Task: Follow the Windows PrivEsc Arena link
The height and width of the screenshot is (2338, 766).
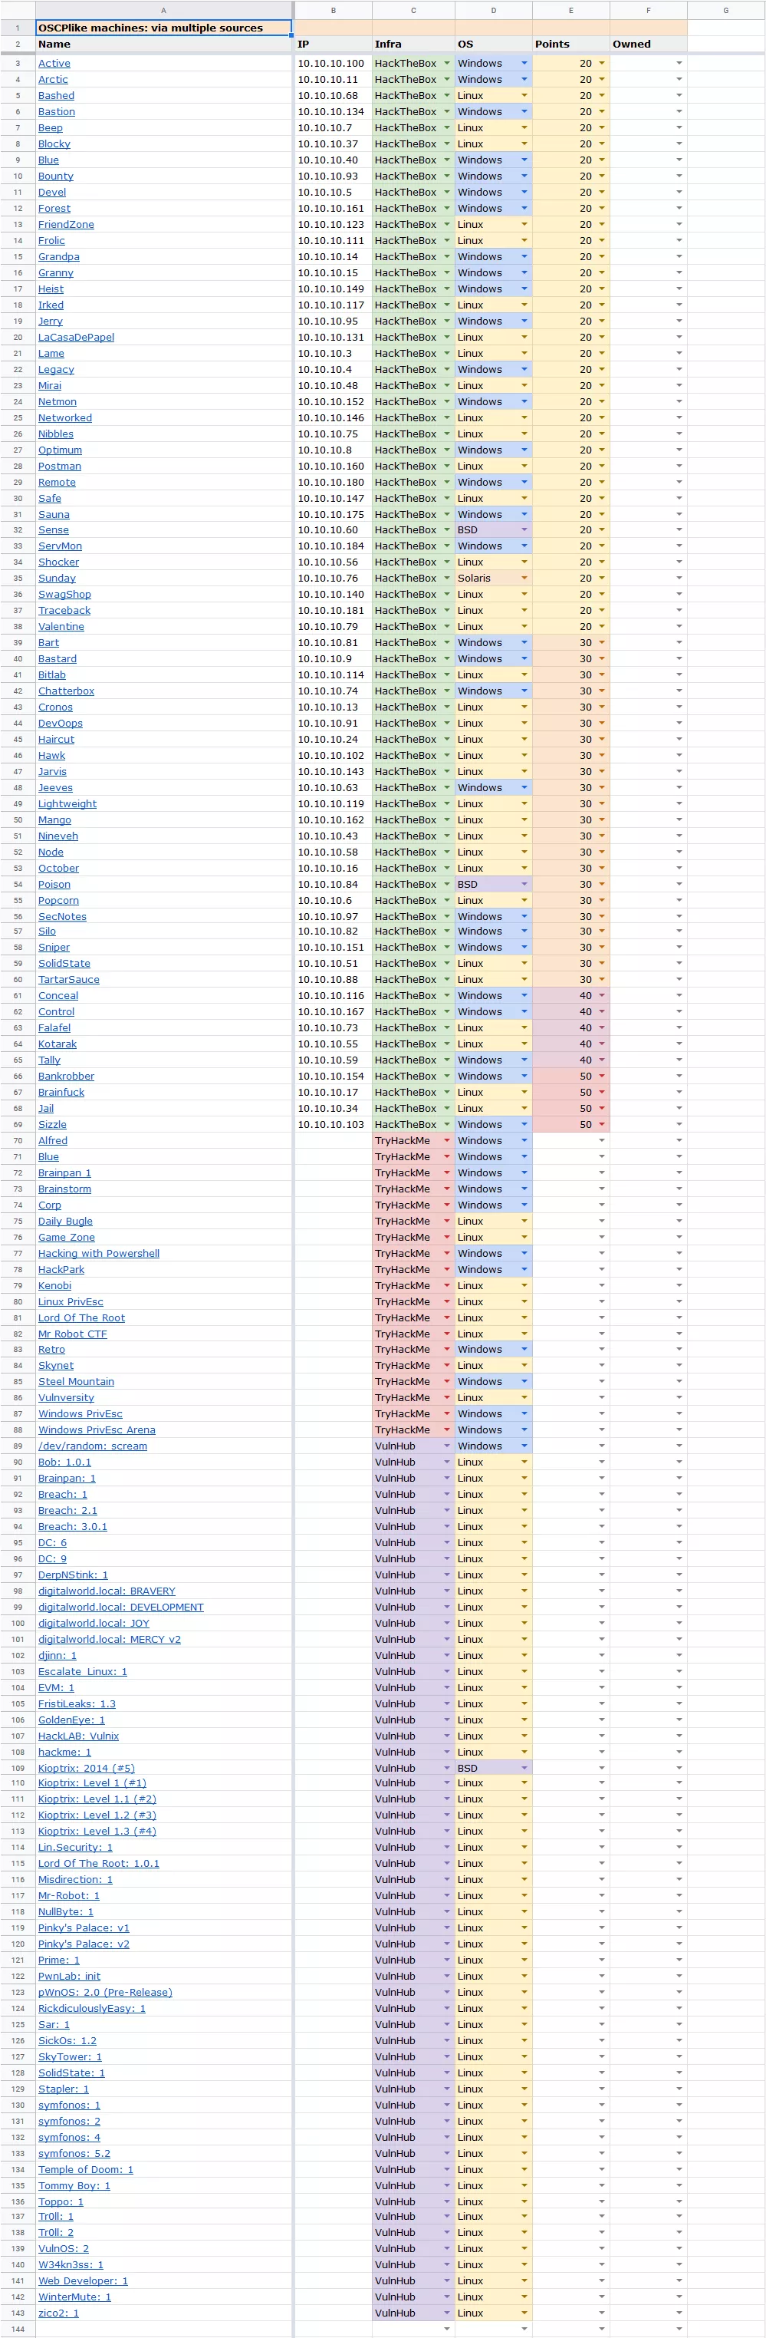Action: [96, 1430]
